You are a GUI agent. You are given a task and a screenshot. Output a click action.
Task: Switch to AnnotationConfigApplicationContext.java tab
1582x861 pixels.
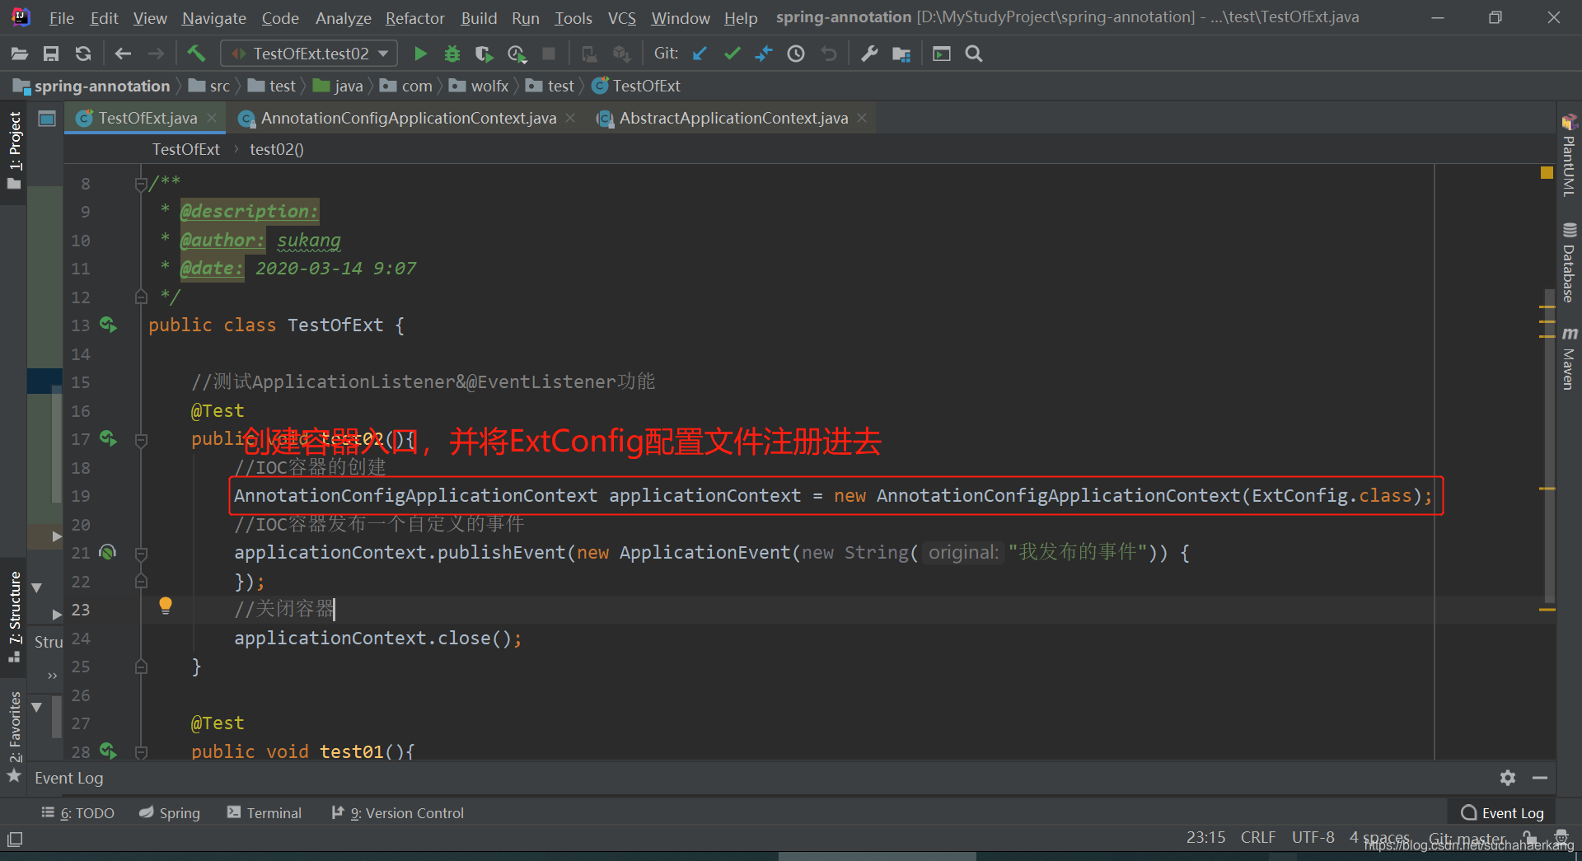click(x=408, y=119)
